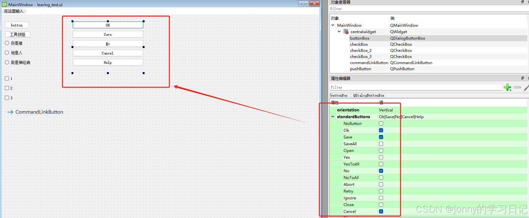The height and width of the screenshot is (218, 529).
Task: Check the Close standard button checkbox
Action: [x=381, y=204]
